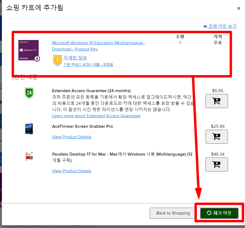Click Extended Access Guarantee (24 months) title
Image resolution: width=245 pixels, height=228 pixels.
click(91, 91)
